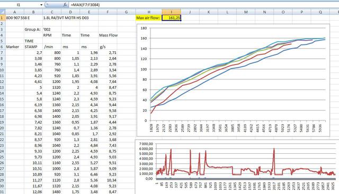The image size is (339, 194).
Task: Select column F header
Action: (x=108, y=12)
